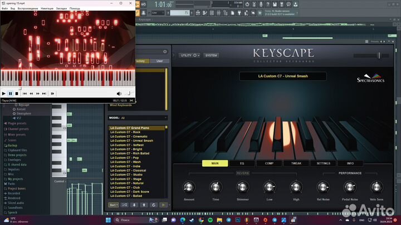Screen dimensions: 401x225
Task: Click the up arrow for previous preset
Action: click(144, 205)
